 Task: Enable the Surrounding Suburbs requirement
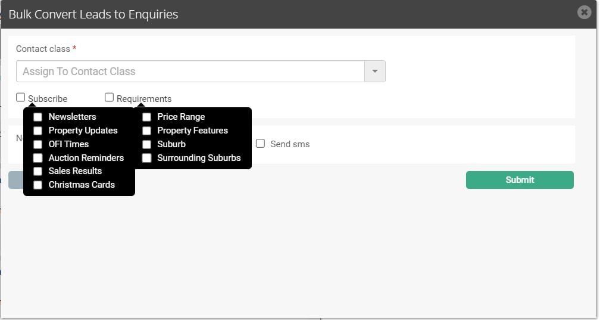pos(146,158)
